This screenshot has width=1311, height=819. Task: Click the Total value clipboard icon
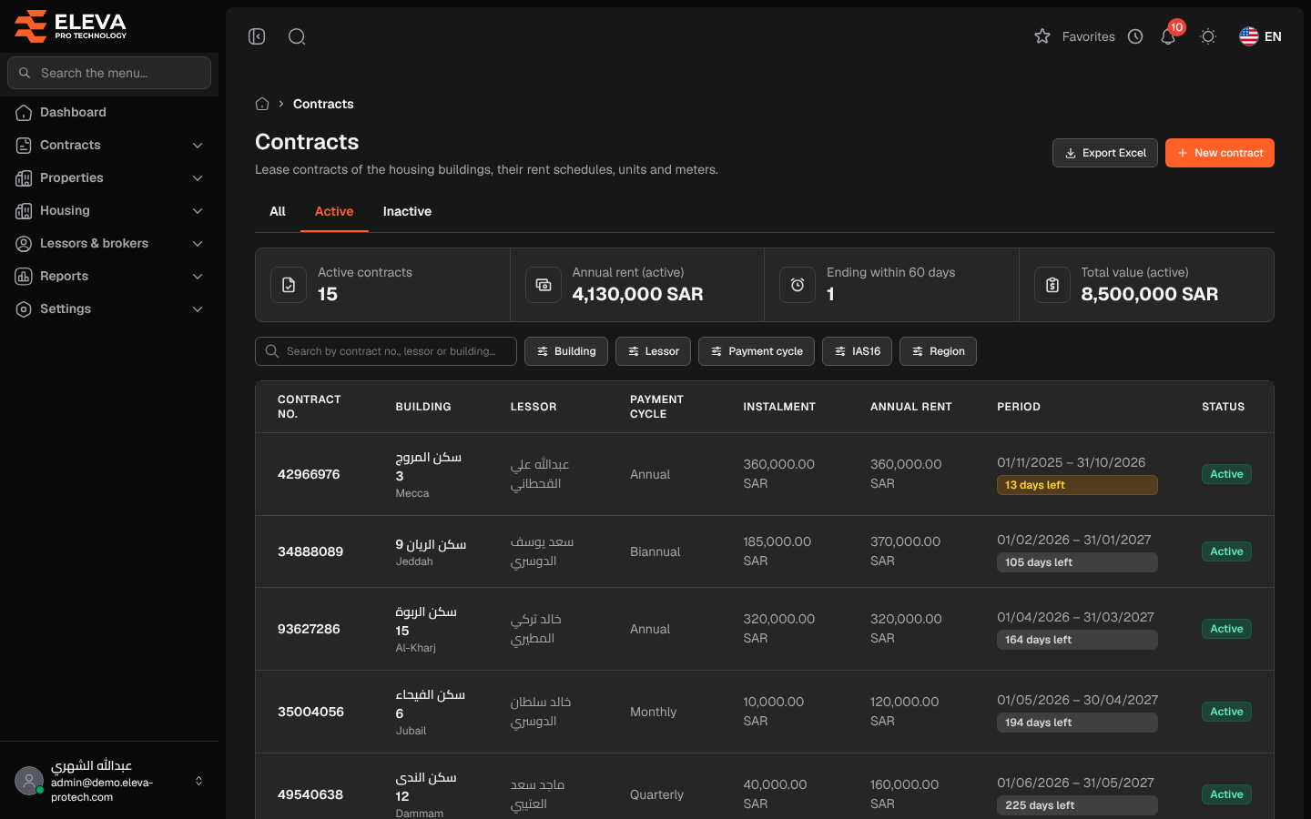click(1052, 285)
